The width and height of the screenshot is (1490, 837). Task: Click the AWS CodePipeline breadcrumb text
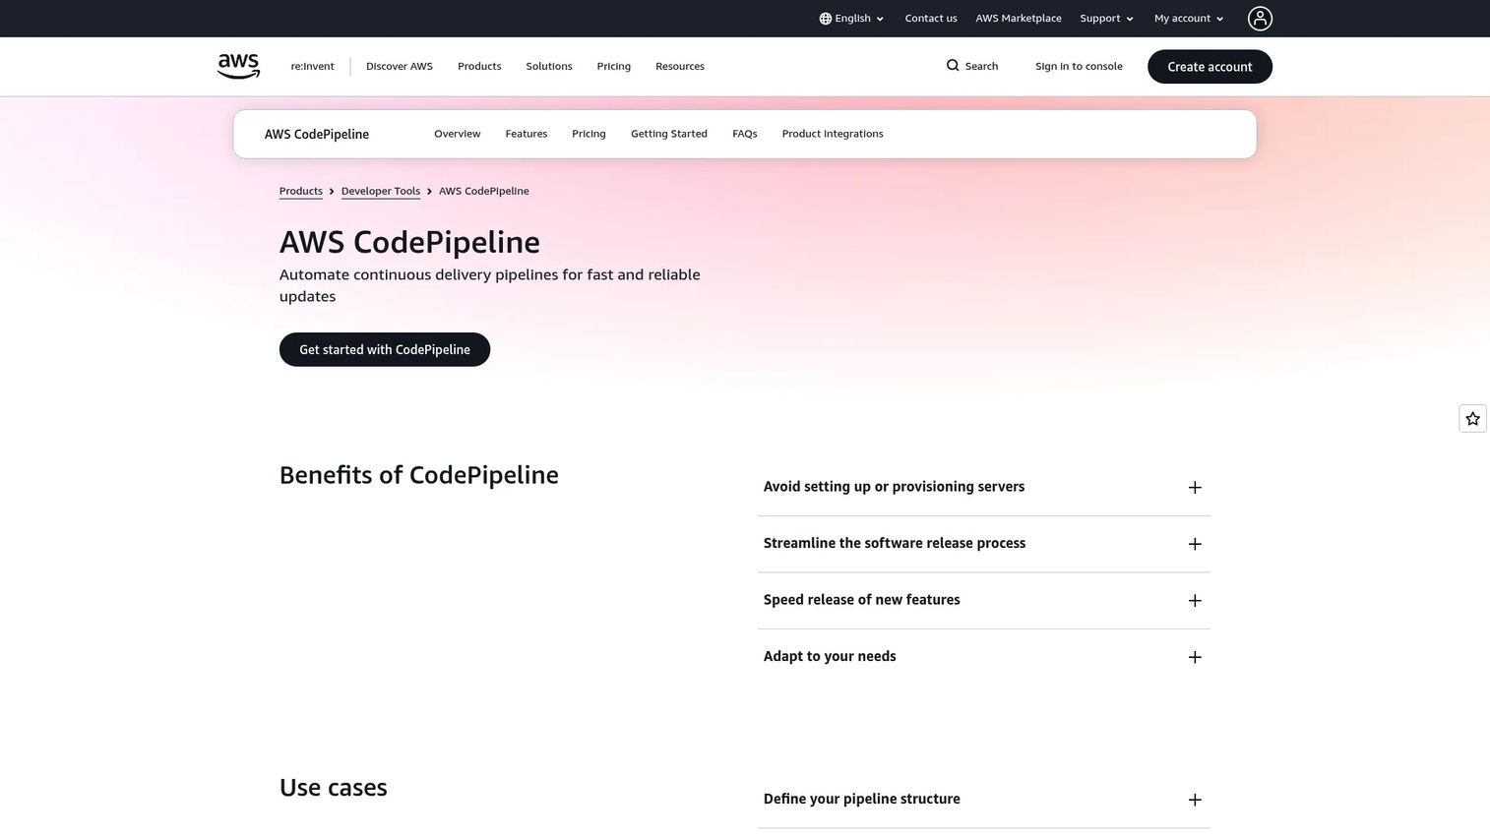point(484,191)
